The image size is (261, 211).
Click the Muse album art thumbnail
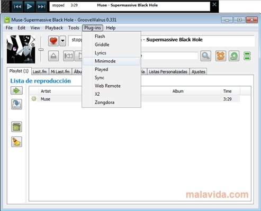pyautogui.click(x=21, y=49)
